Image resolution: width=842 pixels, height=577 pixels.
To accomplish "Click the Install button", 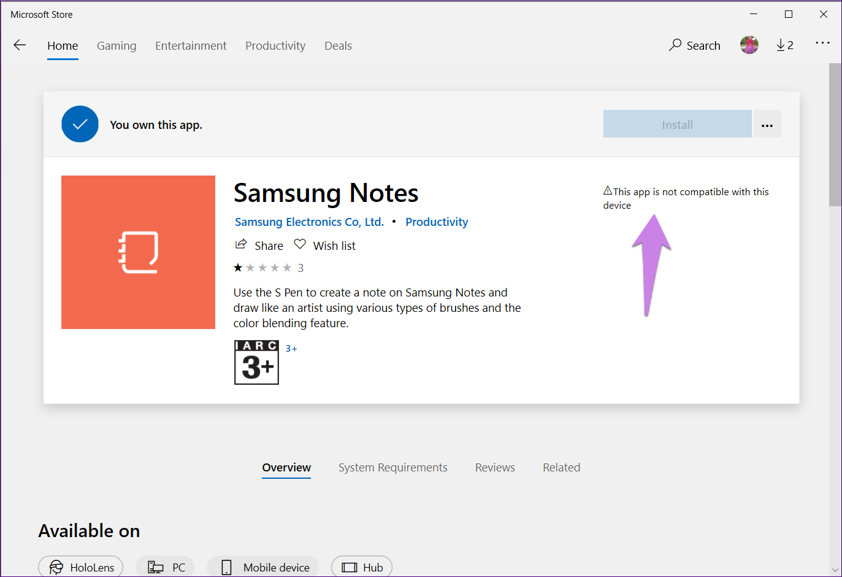I will point(677,124).
